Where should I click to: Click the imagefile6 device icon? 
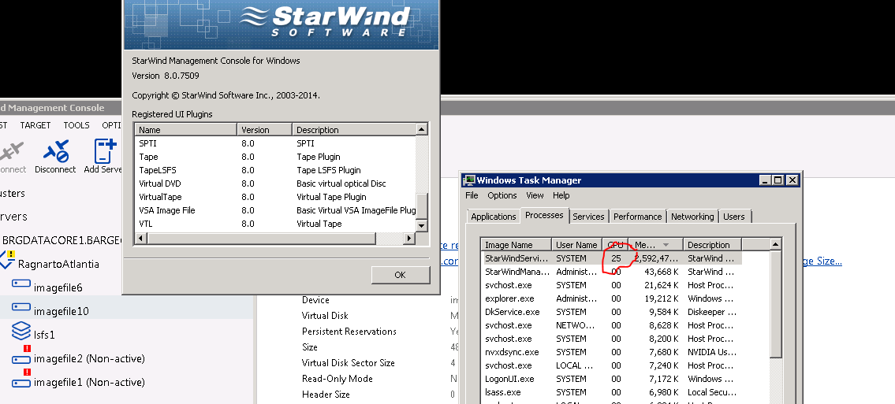pyautogui.click(x=21, y=284)
